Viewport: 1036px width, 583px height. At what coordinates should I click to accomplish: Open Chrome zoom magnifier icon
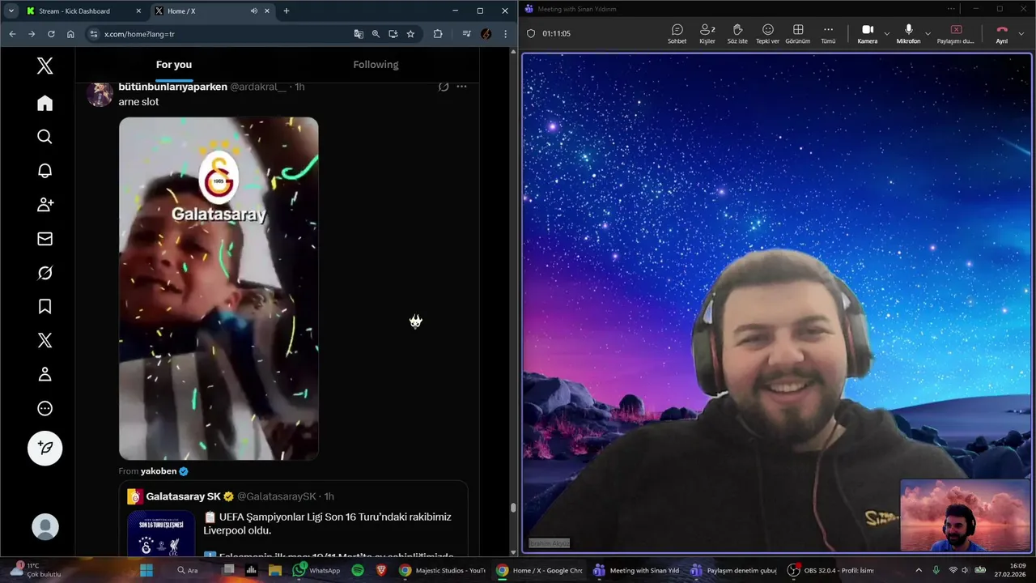(376, 34)
